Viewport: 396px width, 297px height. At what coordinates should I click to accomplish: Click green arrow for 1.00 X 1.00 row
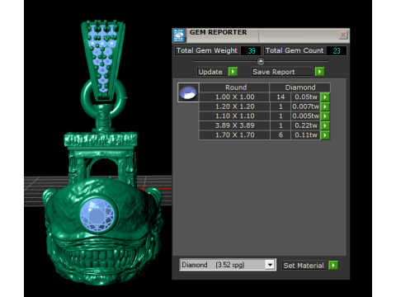point(325,97)
